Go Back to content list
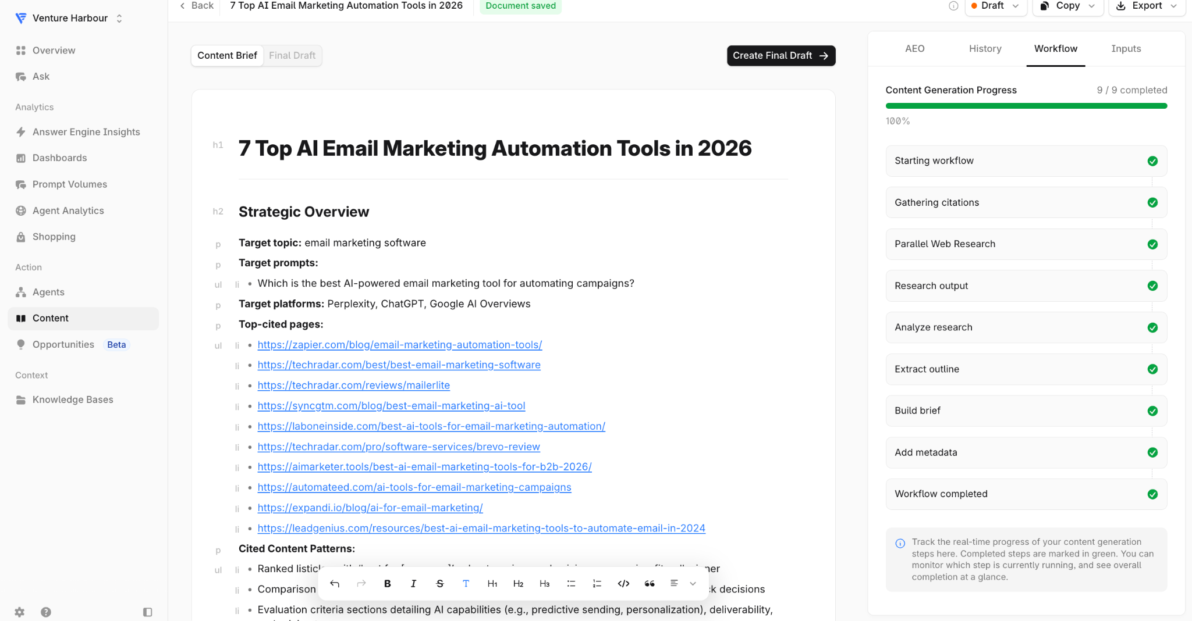The image size is (1192, 621). pos(197,6)
